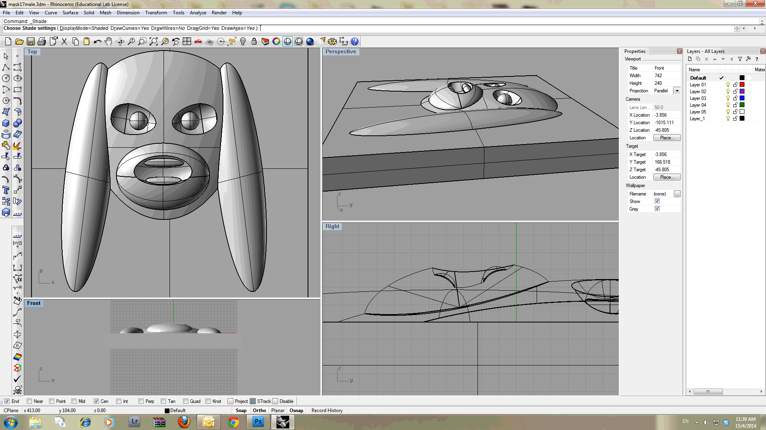
Task: Open the Transform menu
Action: point(156,12)
